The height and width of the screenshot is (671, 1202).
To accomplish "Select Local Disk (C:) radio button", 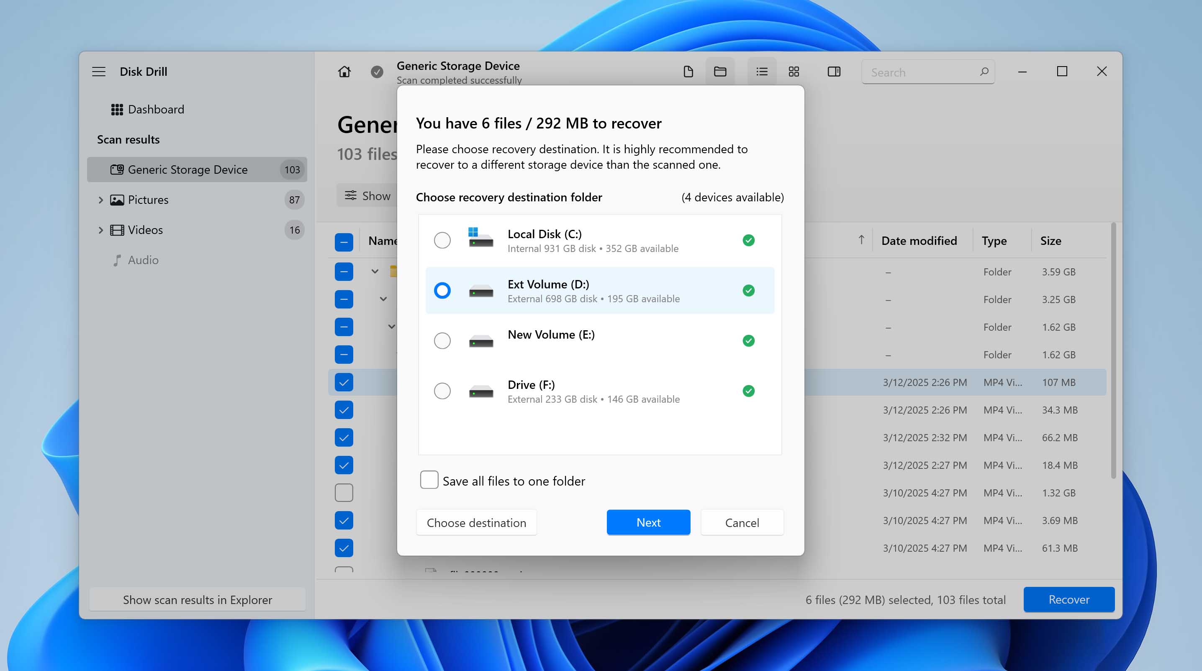I will click(x=442, y=240).
